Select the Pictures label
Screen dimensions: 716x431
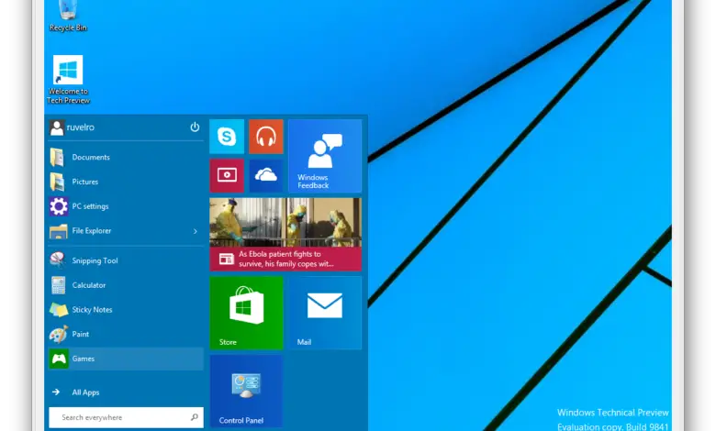tap(85, 182)
